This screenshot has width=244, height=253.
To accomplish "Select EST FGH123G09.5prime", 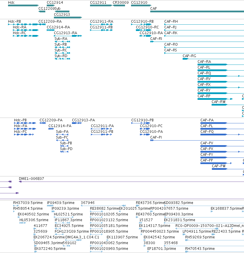I will tap(59, 234).
